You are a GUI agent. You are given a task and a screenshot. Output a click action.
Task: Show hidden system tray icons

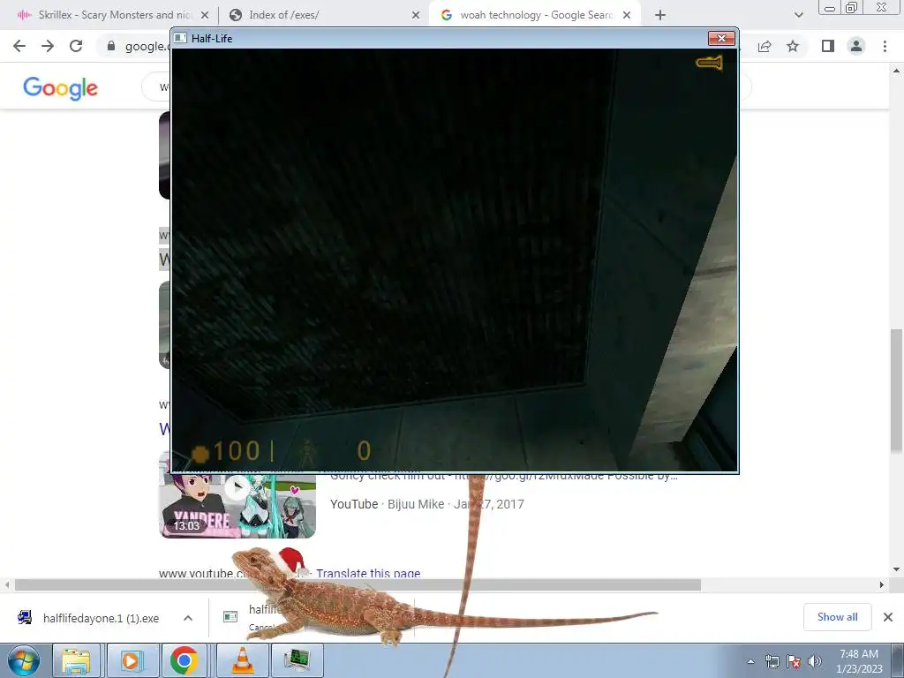[750, 661]
